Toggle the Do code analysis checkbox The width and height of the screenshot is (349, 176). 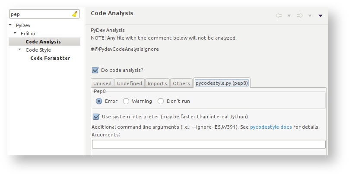95,70
